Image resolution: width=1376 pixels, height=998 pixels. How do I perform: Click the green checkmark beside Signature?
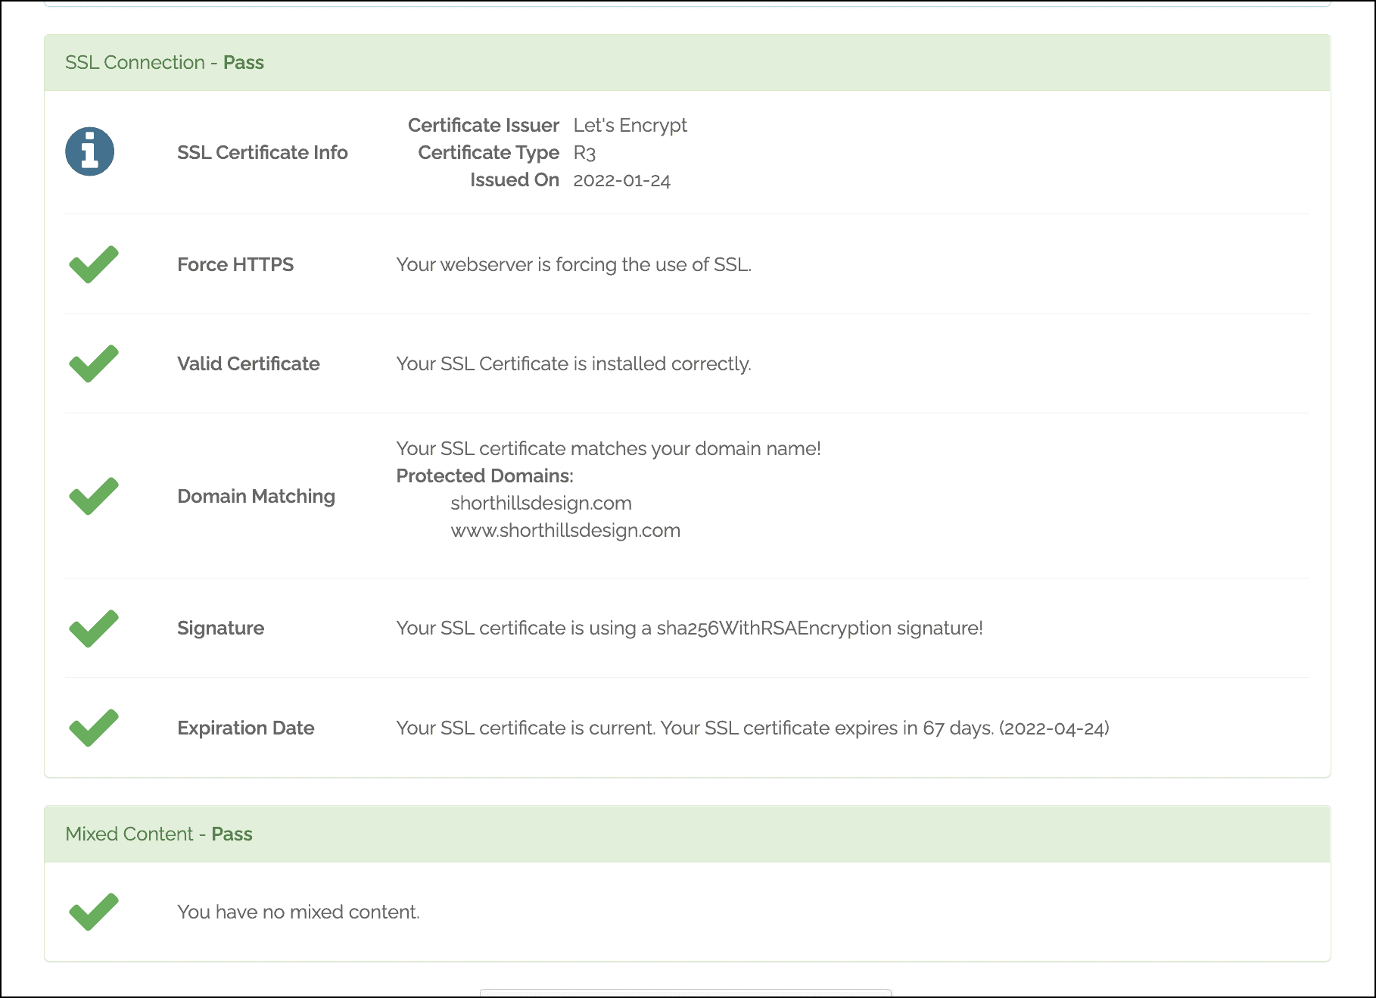[93, 628]
